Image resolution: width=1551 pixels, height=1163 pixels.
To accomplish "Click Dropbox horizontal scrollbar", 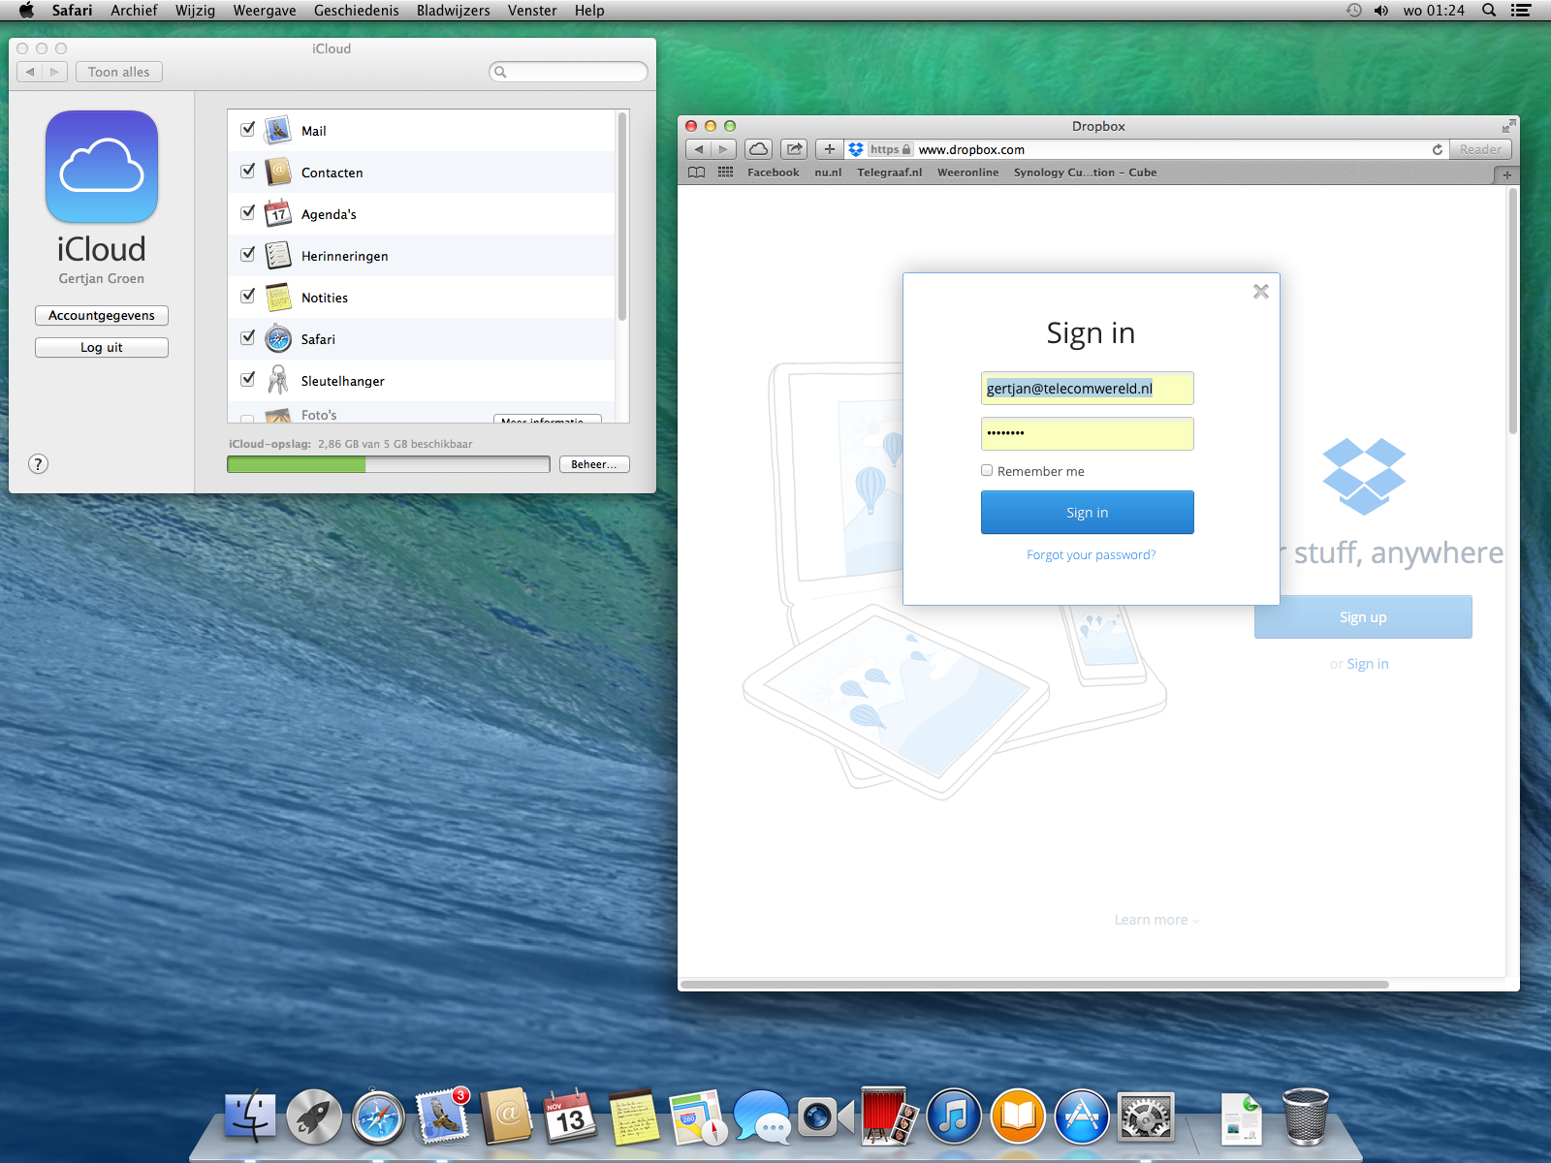I will (x=1034, y=985).
